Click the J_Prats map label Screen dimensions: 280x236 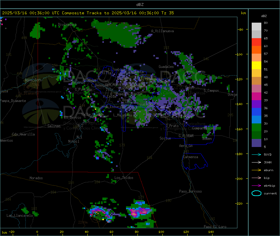tap(172, 126)
